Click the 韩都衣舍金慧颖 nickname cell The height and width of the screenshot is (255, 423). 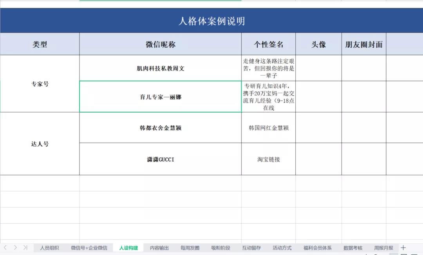[160, 128]
